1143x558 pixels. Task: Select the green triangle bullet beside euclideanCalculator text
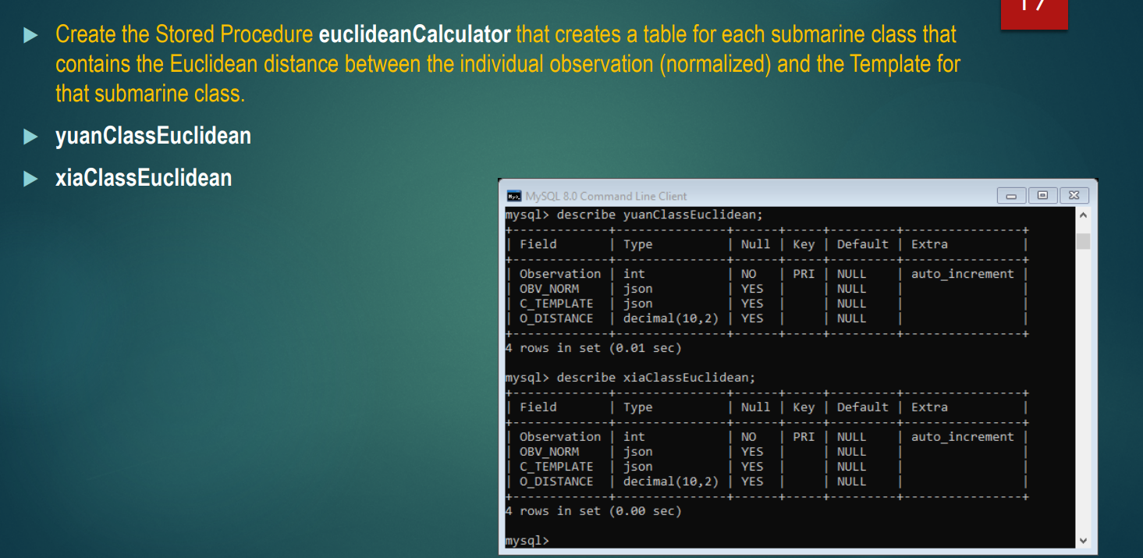click(x=29, y=34)
